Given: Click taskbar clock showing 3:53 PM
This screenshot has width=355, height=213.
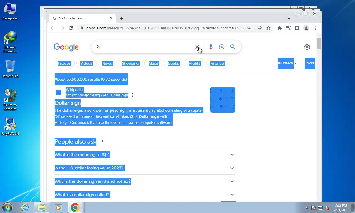Looking at the screenshot, I should pyautogui.click(x=341, y=208).
